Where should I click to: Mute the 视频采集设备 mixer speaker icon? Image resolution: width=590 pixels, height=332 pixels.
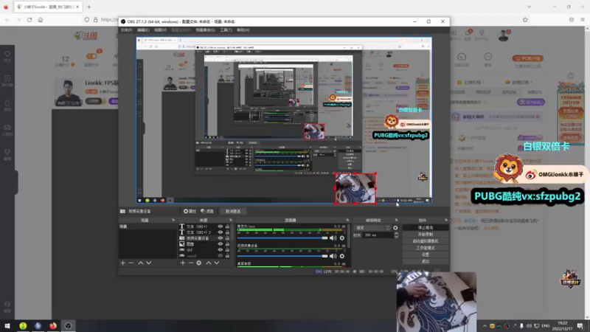[x=333, y=256]
